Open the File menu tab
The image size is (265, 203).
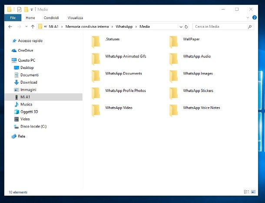(x=13, y=18)
